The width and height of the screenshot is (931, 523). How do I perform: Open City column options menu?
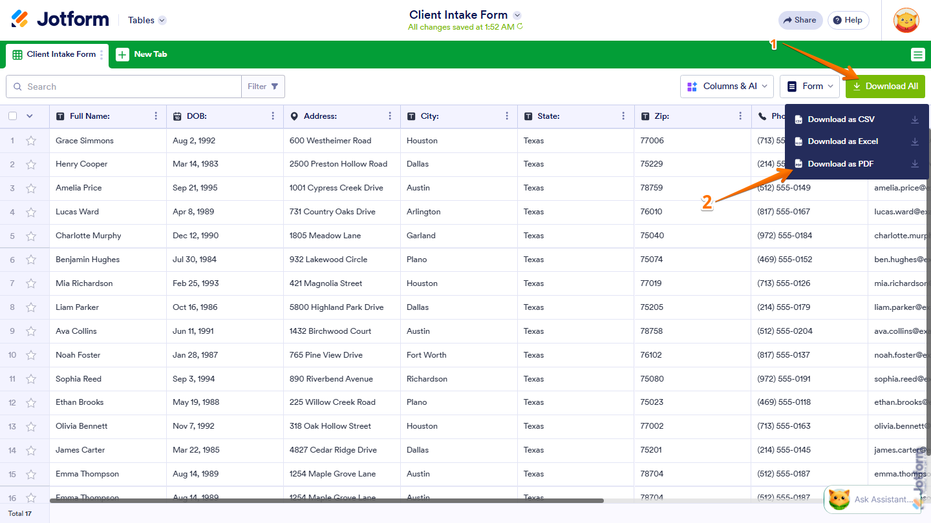pos(507,116)
